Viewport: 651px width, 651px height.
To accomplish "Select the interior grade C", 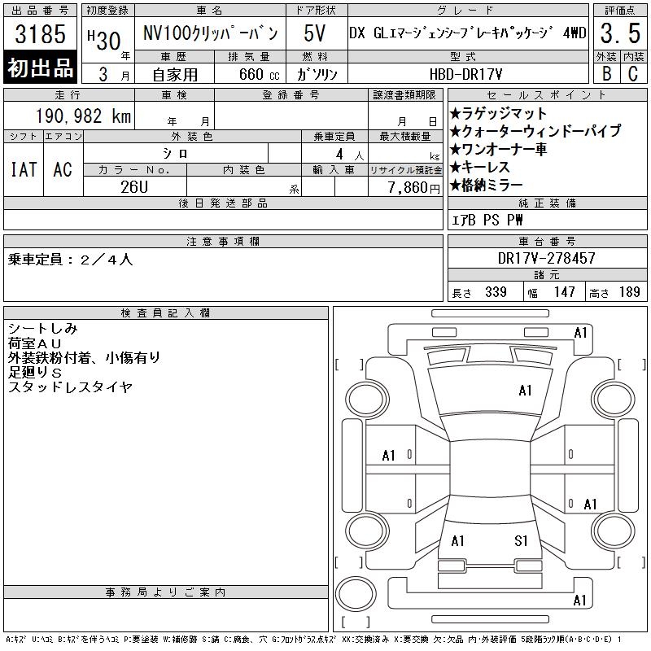I will [x=633, y=73].
